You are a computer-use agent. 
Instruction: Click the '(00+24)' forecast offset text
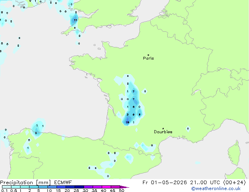(234, 183)
